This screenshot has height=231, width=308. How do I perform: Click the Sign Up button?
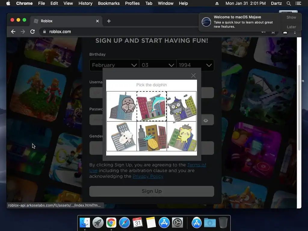(152, 191)
